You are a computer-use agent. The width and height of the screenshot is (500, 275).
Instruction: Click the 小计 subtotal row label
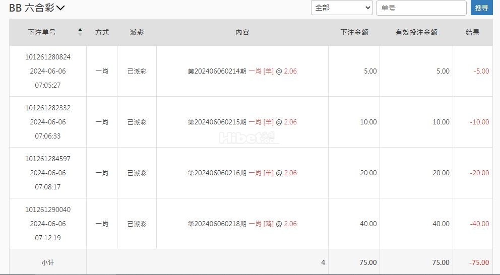click(x=48, y=262)
